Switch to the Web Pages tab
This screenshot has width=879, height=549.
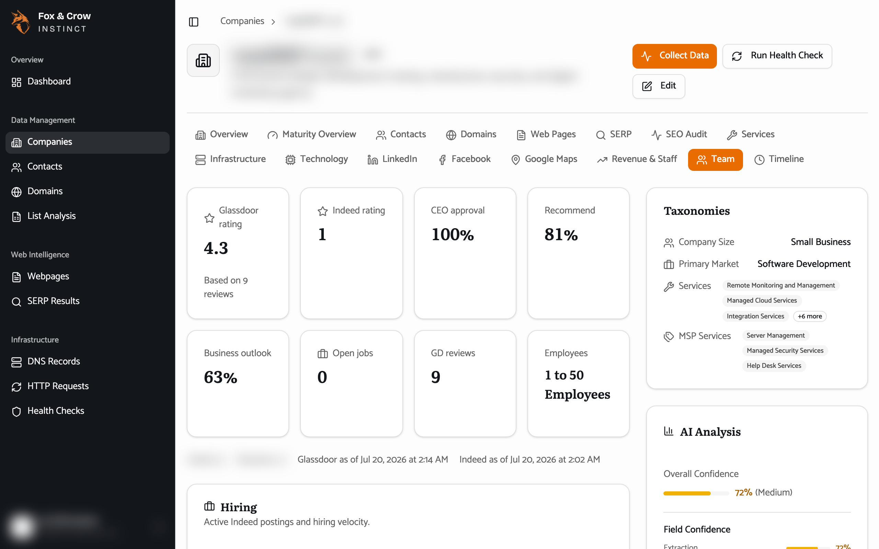(546, 135)
